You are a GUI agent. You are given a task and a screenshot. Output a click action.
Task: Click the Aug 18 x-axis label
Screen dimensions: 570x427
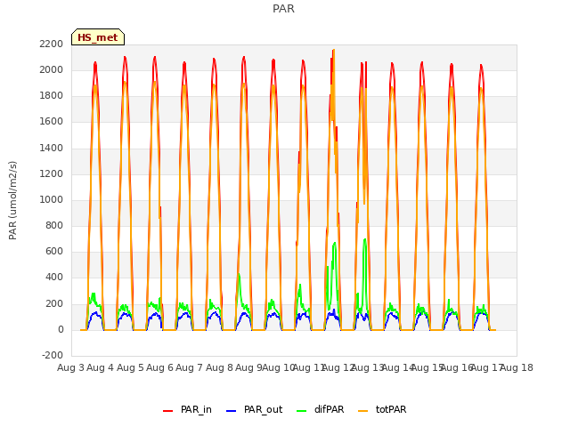517,367
